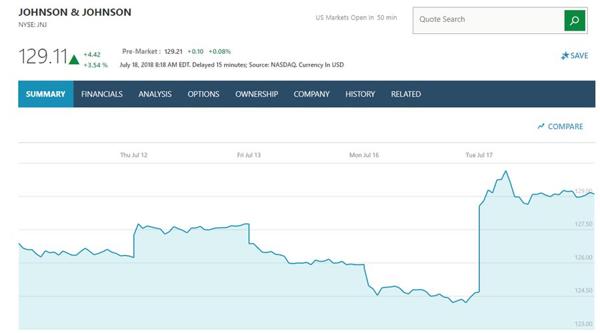This screenshot has height=333, width=600.
Task: Click the July 18, 2018 timestamp line
Action: pos(231,65)
